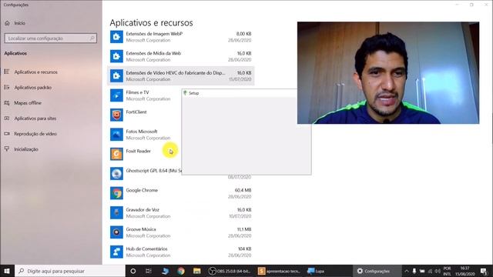This screenshot has width=493, height=277.
Task: Click the Ghostscript GPL app icon
Action: tap(116, 174)
